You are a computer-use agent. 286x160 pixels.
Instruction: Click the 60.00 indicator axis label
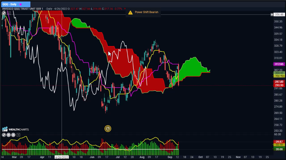pyautogui.click(x=277, y=134)
